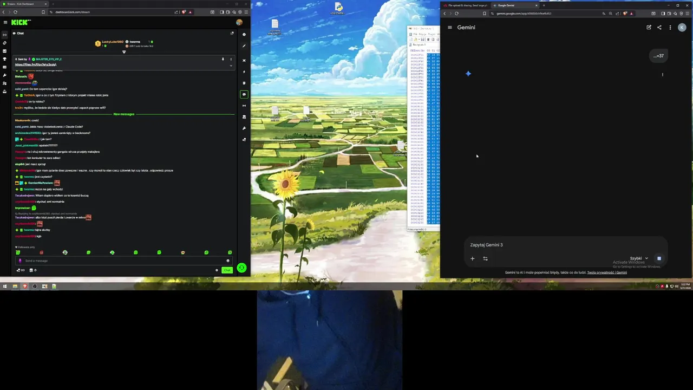Open Gemini three-dot more options
This screenshot has height=390, width=693.
click(670, 27)
